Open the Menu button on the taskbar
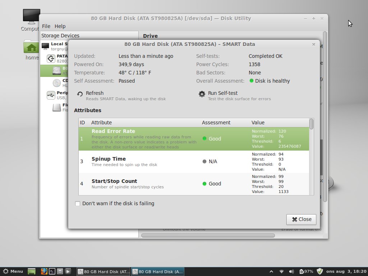Viewport: 368px width, 276px height. [13, 272]
